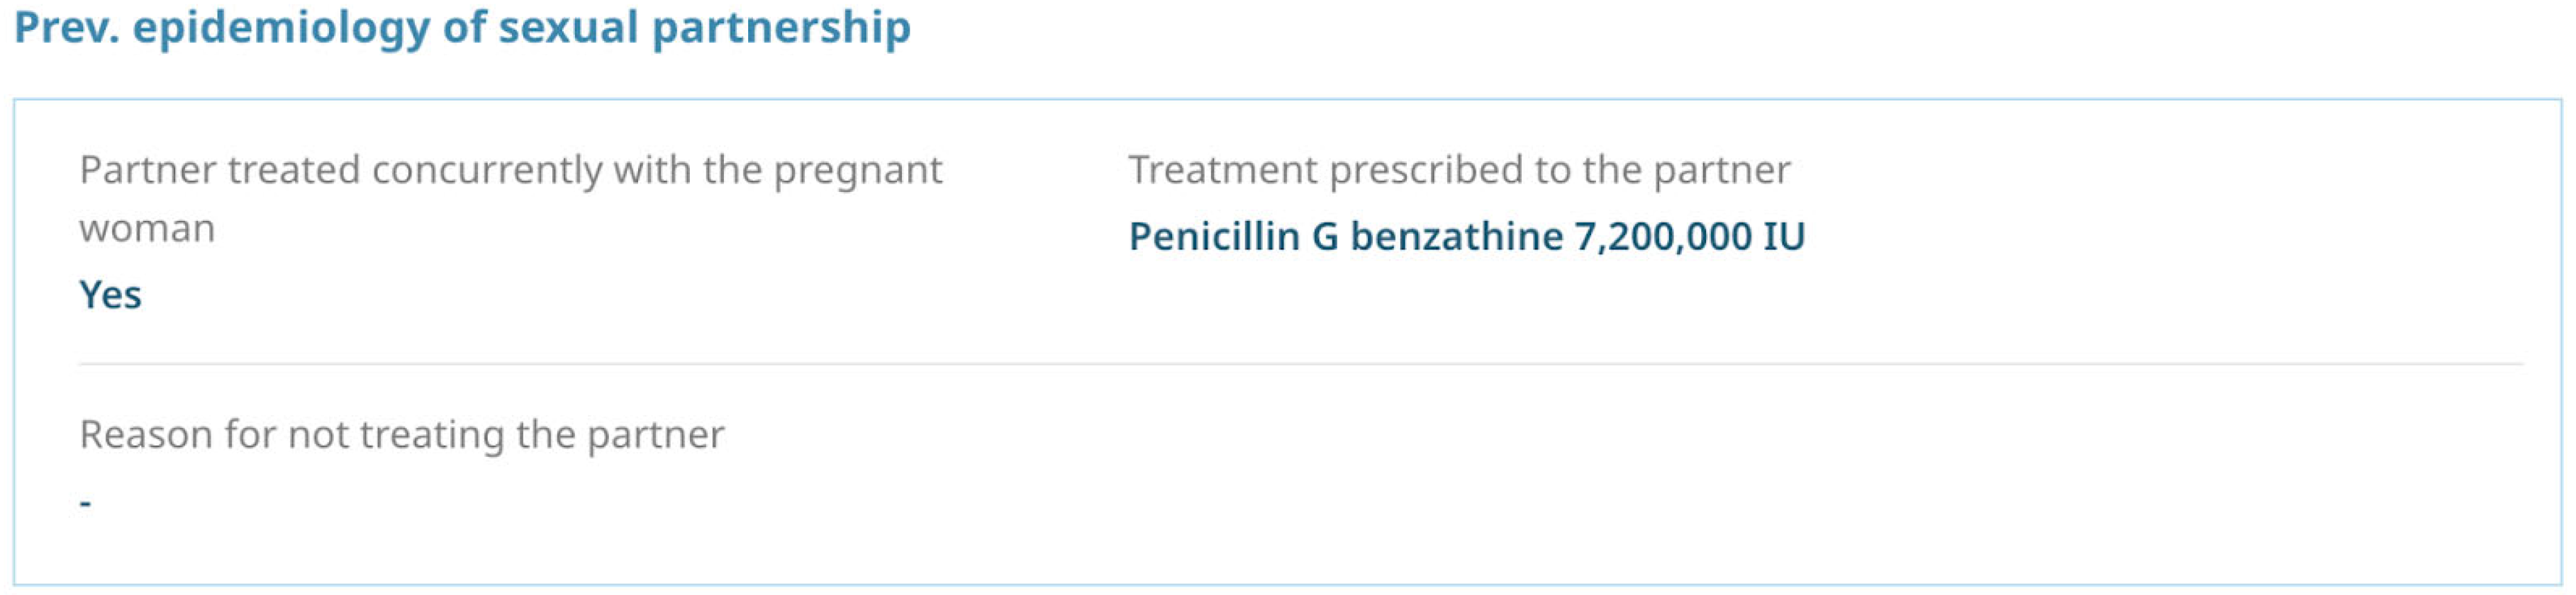Screen dimensions: 2576x595
Task: Click the word 'Reason' in the lower label
Action: (x=145, y=435)
